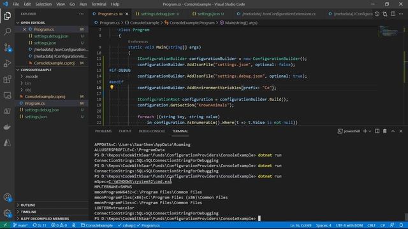Click the ConsoleExample project in status bar
The width and height of the screenshot is (408, 229).
coord(96,225)
